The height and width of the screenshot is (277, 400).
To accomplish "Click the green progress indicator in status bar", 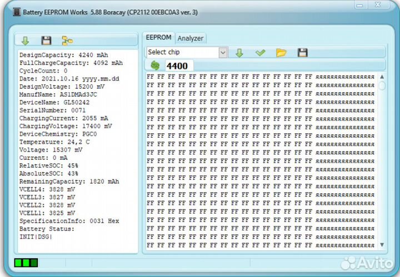I will [26, 263].
